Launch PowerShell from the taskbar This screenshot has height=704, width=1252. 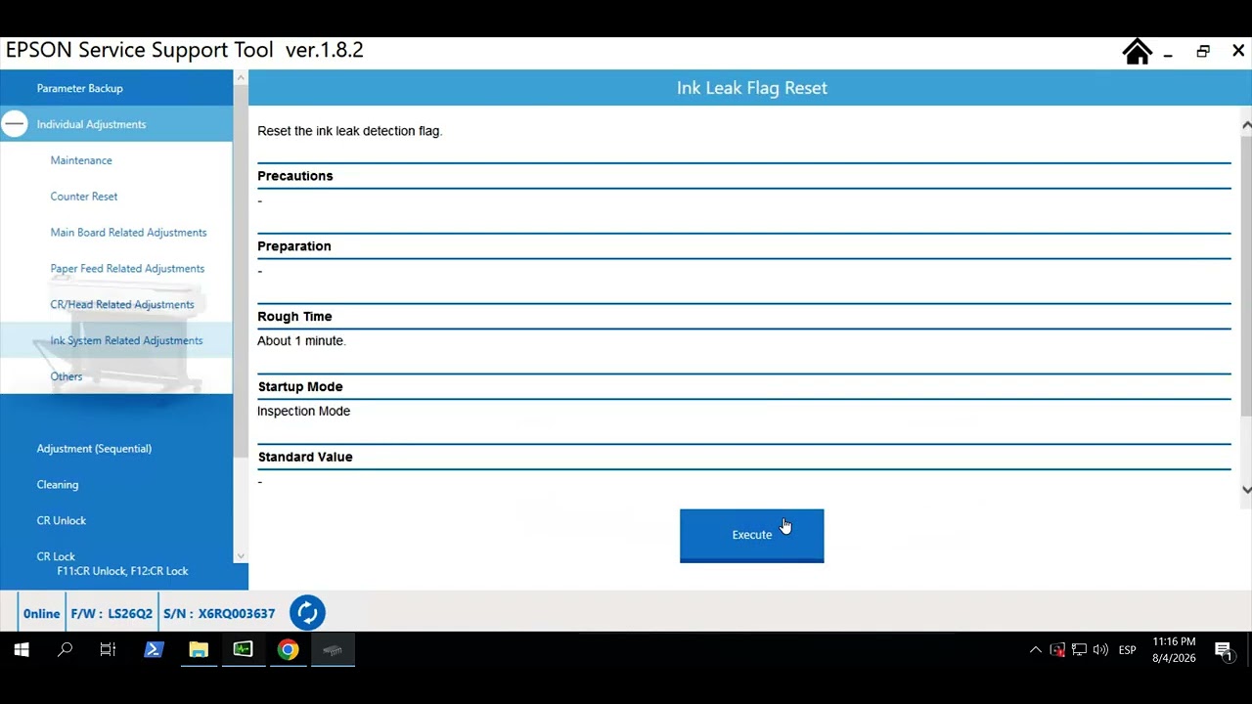click(154, 649)
